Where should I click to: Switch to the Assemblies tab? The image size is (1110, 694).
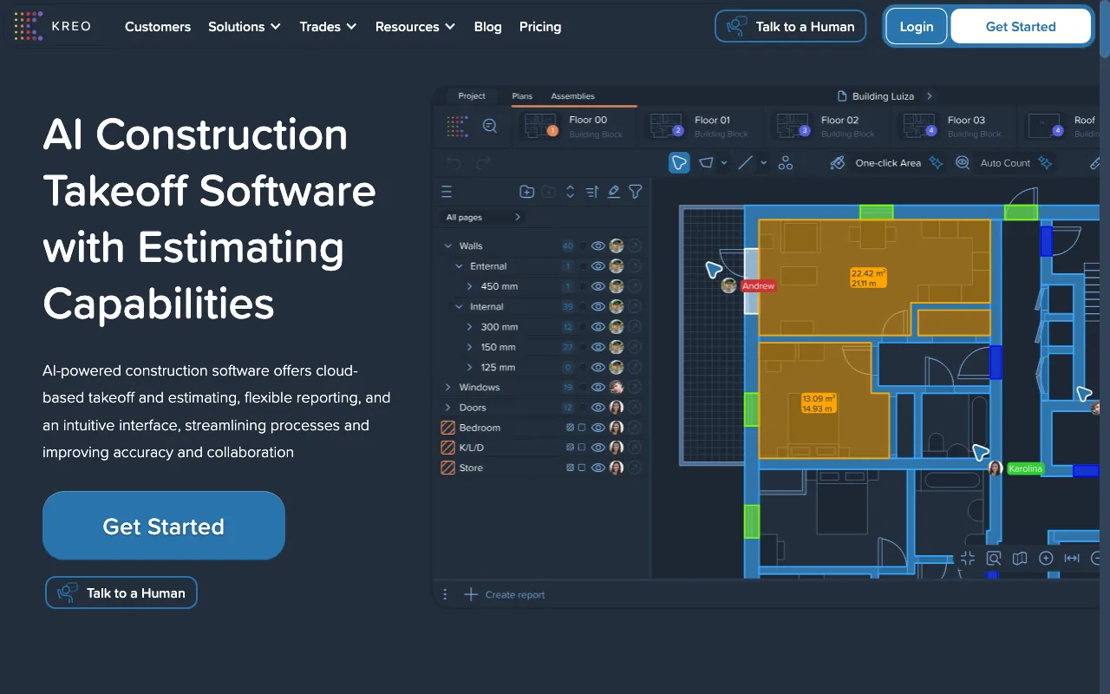coord(572,96)
